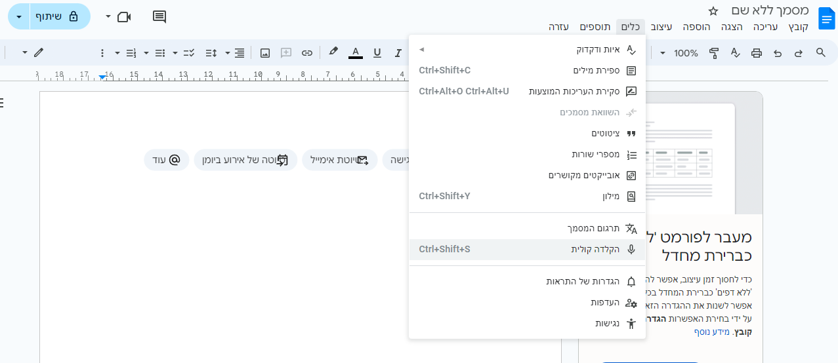Click the text color button with black bar
Screen dimensions: 838x363
[x=356, y=53]
